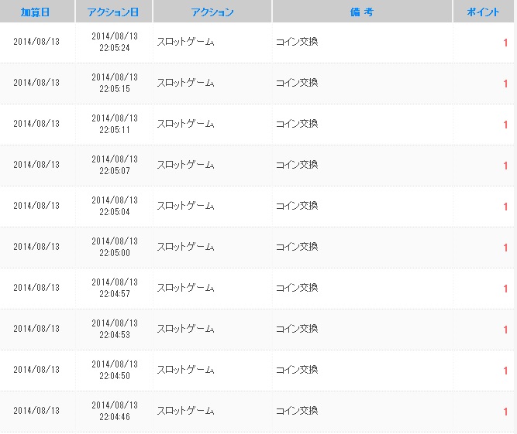Screen dimensions: 517x434
Task: Click コイン交換 in the 22:04:46 row
Action: [297, 411]
